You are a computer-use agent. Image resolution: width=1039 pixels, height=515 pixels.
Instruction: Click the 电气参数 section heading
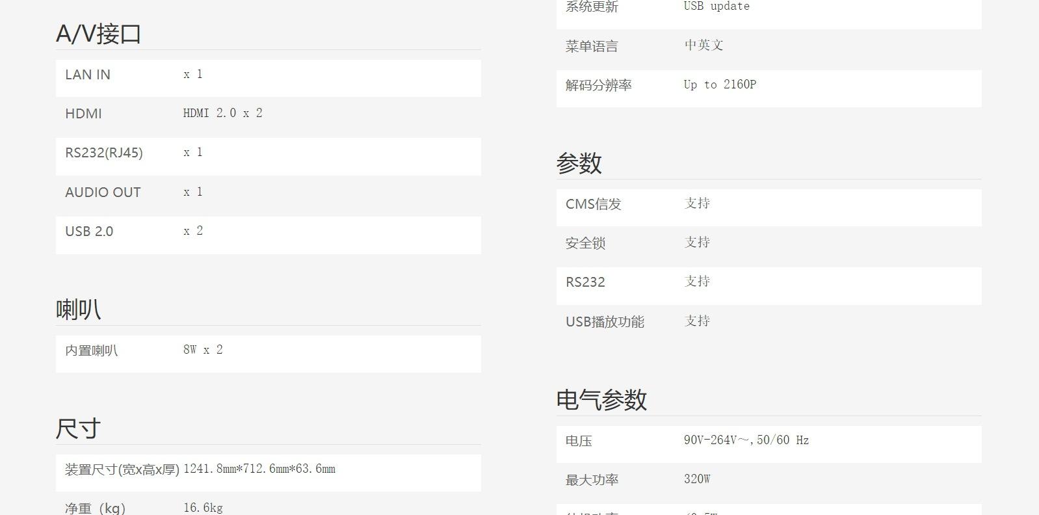601,400
